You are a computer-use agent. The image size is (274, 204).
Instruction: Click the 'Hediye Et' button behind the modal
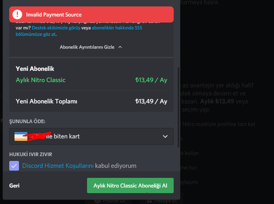click(x=163, y=200)
